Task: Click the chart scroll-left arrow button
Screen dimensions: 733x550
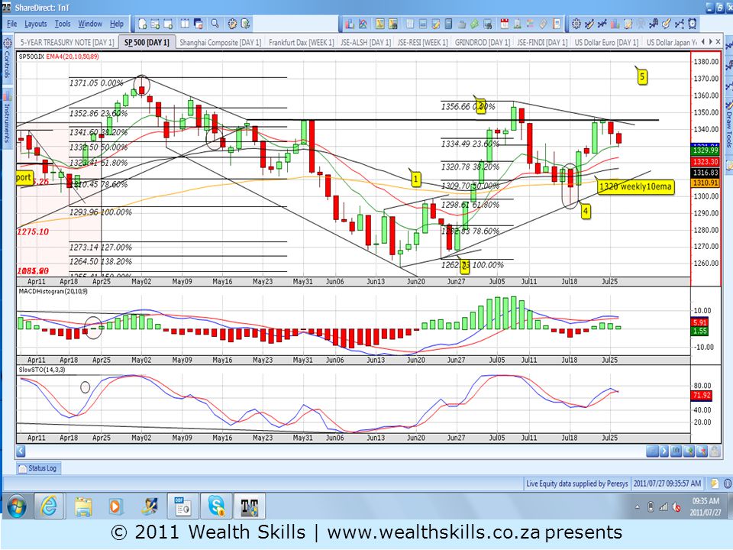Action: (21, 451)
